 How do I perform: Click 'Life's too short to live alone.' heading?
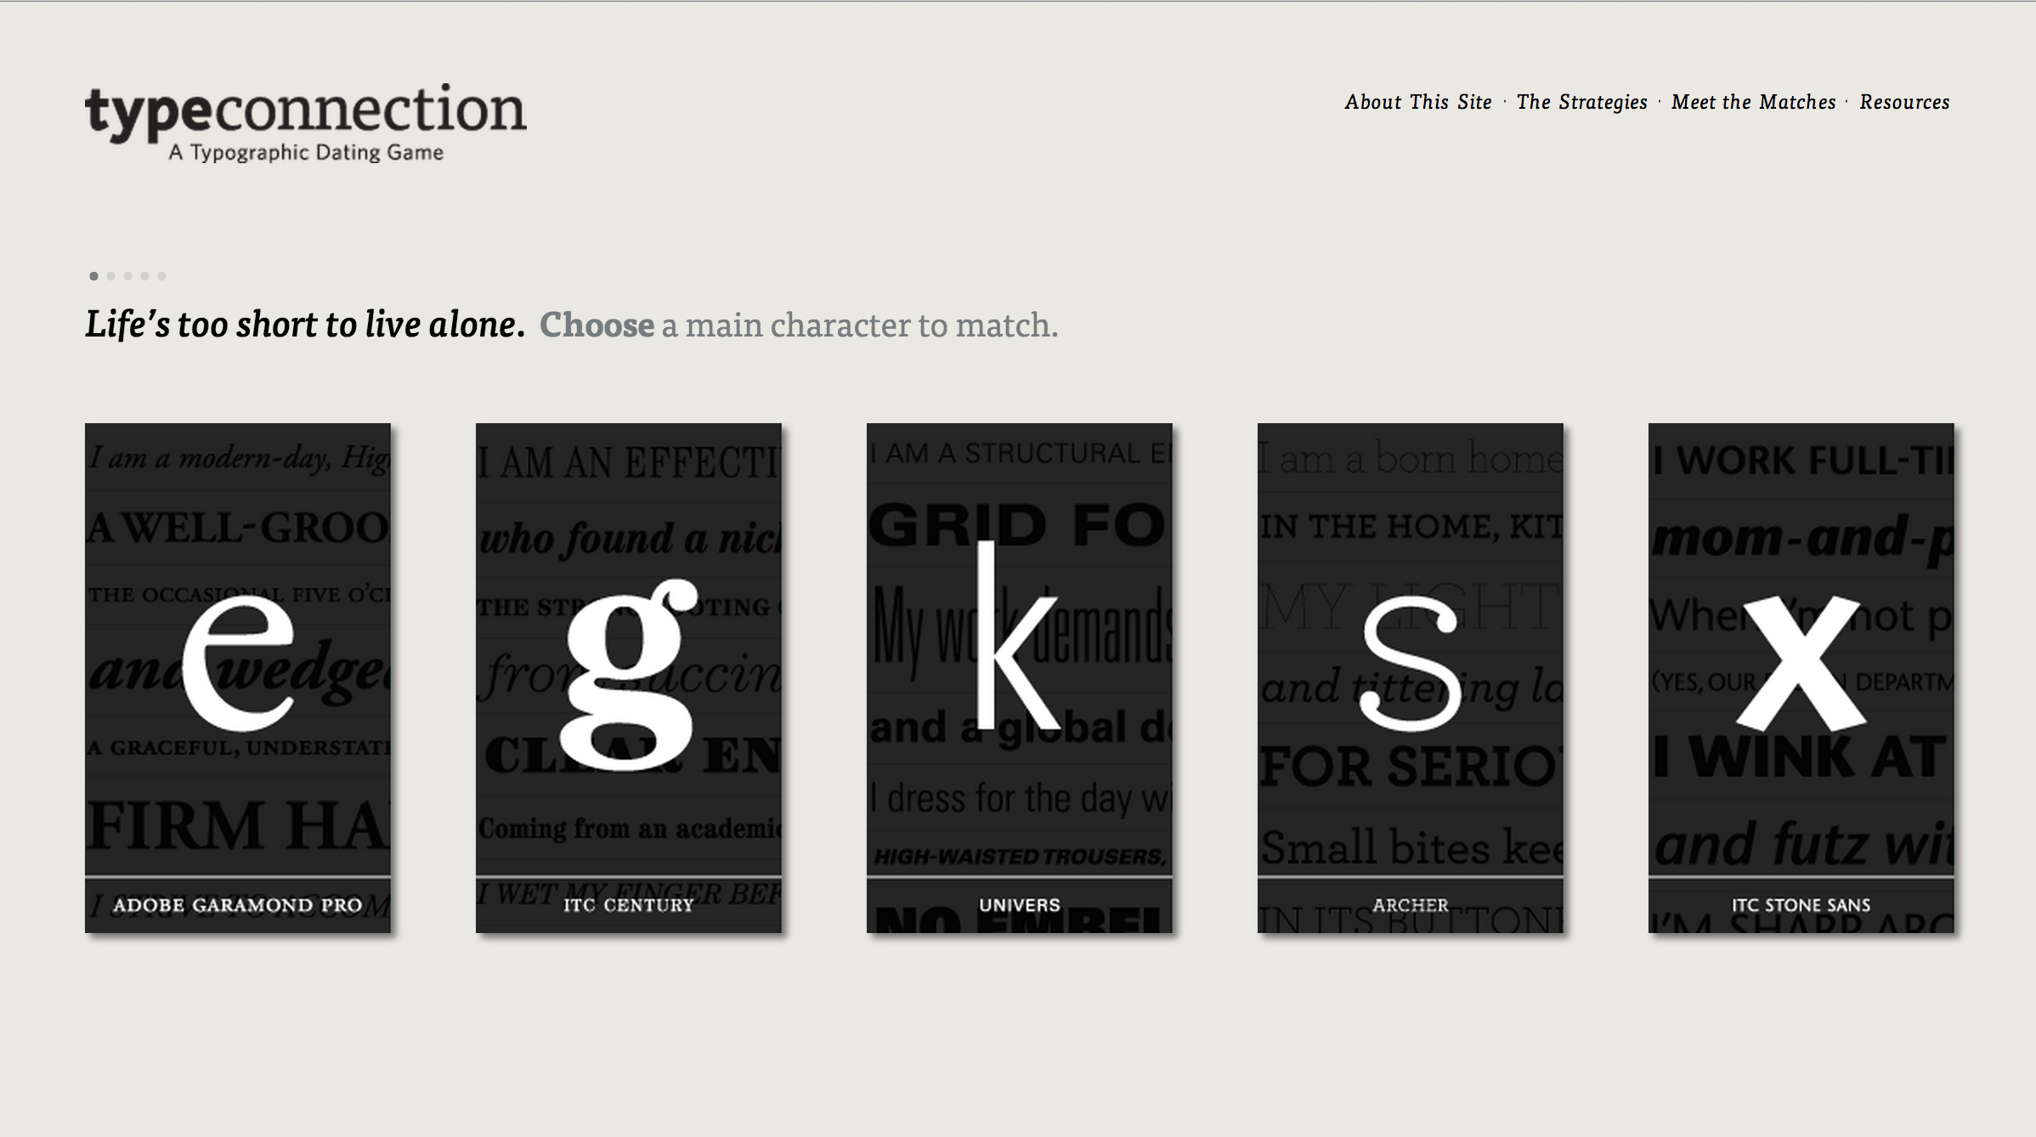pyautogui.click(x=306, y=325)
